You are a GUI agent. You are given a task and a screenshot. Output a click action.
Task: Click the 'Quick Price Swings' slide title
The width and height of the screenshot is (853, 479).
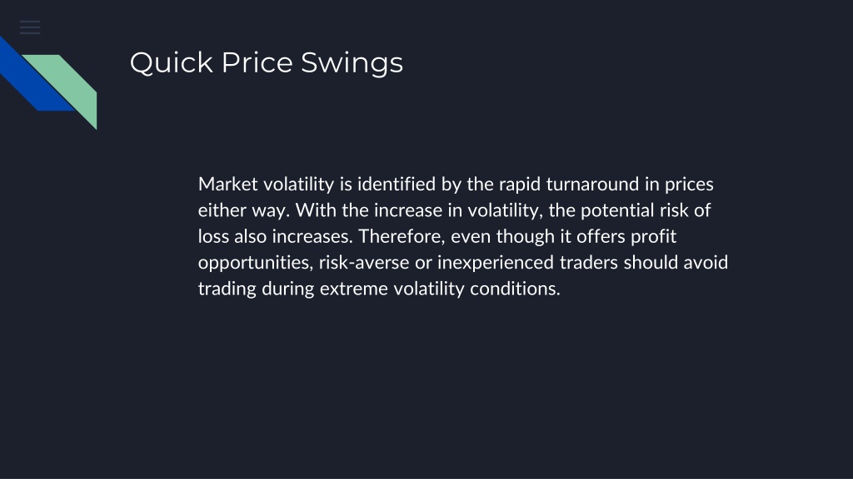point(267,63)
